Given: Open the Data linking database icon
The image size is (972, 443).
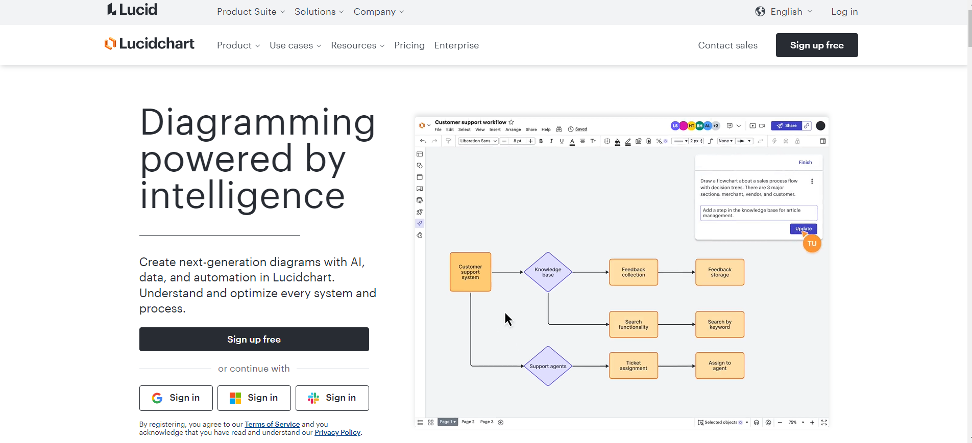Looking at the screenshot, I should click(420, 200).
